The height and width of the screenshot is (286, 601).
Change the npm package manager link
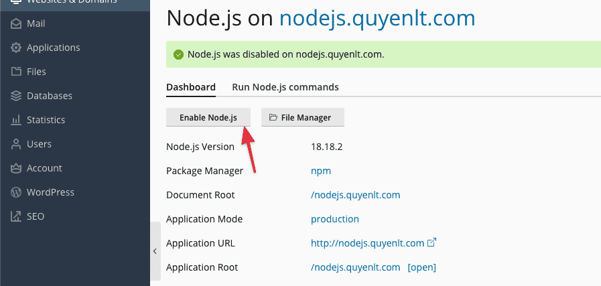(320, 171)
